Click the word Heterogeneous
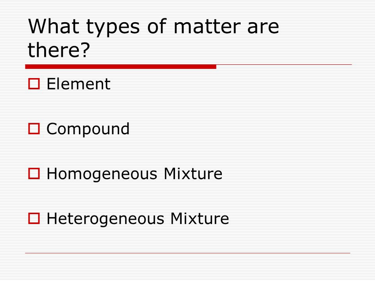This screenshot has width=375, height=281. tap(105, 219)
